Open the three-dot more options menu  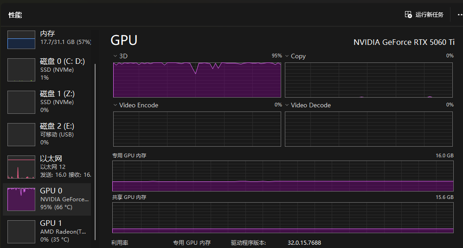pos(459,15)
